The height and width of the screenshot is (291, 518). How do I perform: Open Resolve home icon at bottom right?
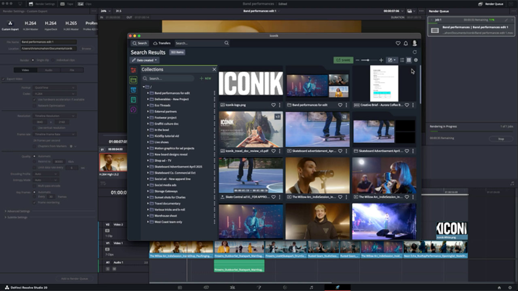(499, 287)
